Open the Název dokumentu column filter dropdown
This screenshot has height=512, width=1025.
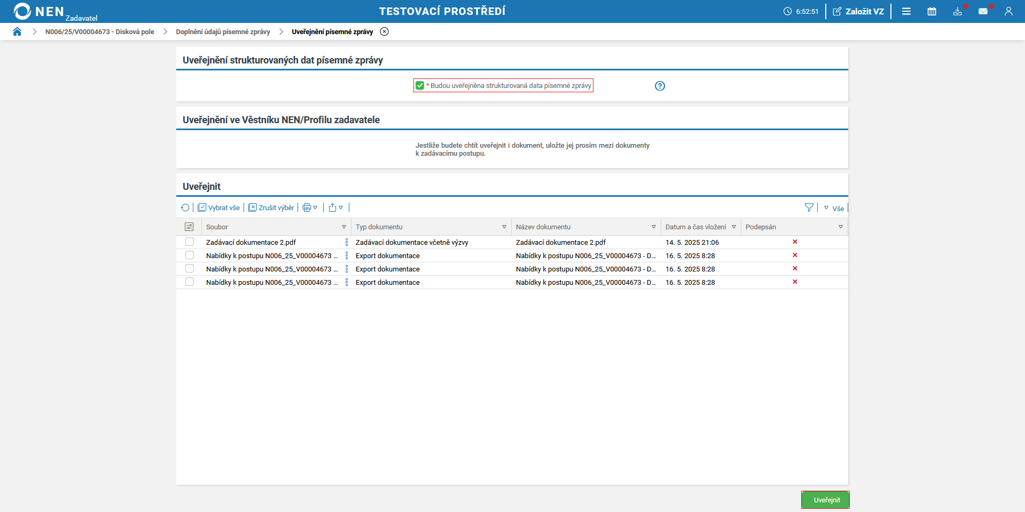(654, 227)
